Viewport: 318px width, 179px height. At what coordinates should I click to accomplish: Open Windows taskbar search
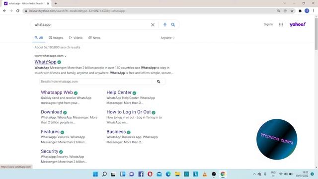coord(104,174)
